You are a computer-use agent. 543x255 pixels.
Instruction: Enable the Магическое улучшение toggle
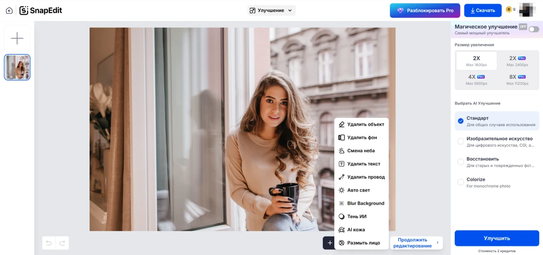tap(533, 29)
